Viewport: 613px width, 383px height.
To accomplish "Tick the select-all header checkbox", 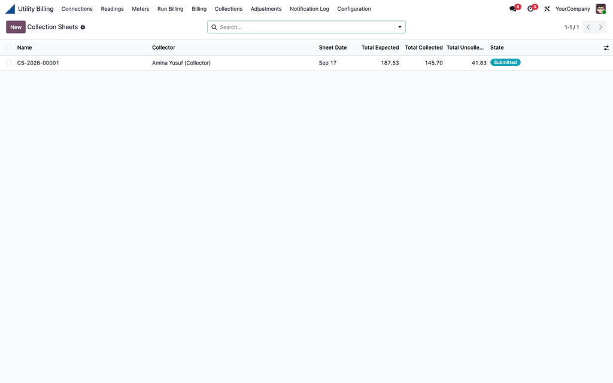I will pos(8,48).
